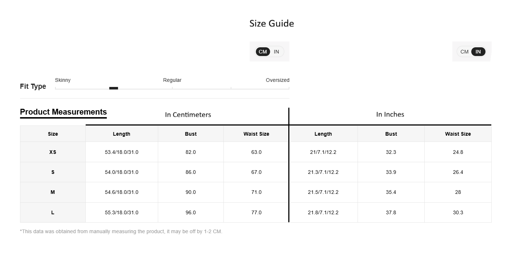Click the In Inches section heading
This screenshot has height=255, width=511.
tap(390, 114)
